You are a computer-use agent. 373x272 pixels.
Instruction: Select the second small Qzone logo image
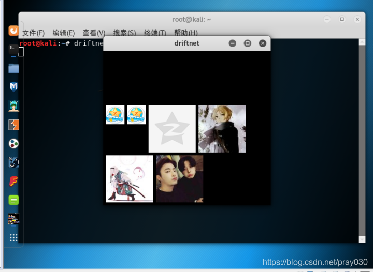pyautogui.click(x=136, y=115)
